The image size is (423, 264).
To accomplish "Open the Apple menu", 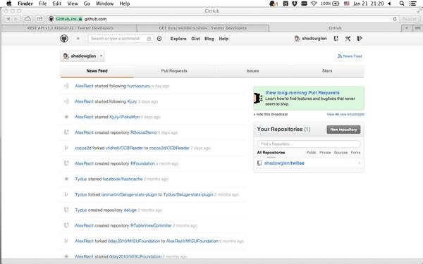I will pos(8,4).
